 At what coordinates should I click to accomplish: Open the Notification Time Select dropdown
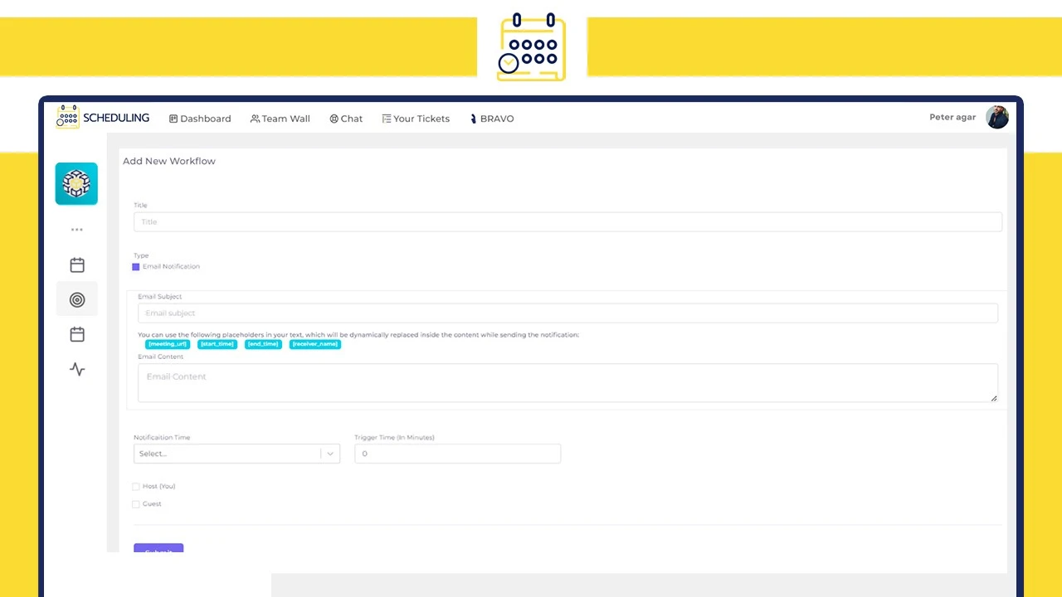pos(236,454)
